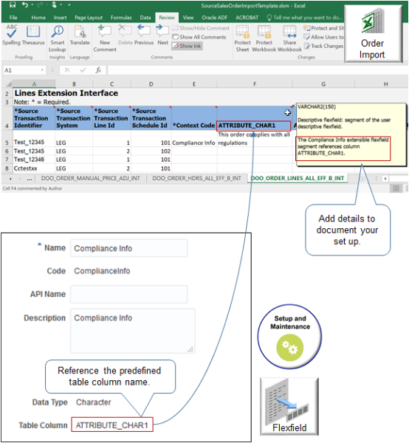409x443 pixels.
Task: Go to the Next comment
Action: pyautogui.click(x=162, y=35)
